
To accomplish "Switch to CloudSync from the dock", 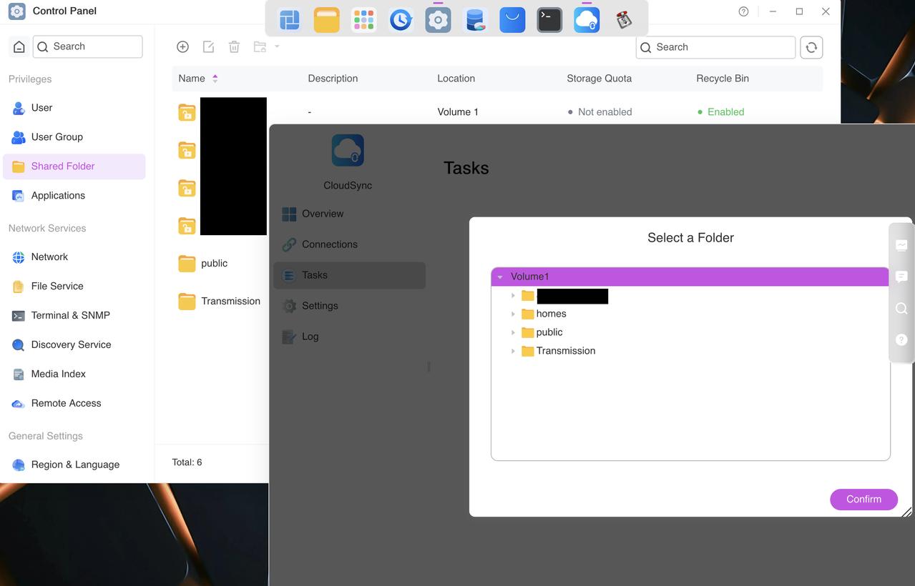I will click(x=587, y=20).
